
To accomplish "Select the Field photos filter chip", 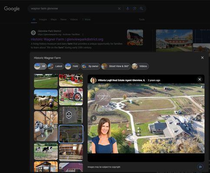I will click(72, 66).
